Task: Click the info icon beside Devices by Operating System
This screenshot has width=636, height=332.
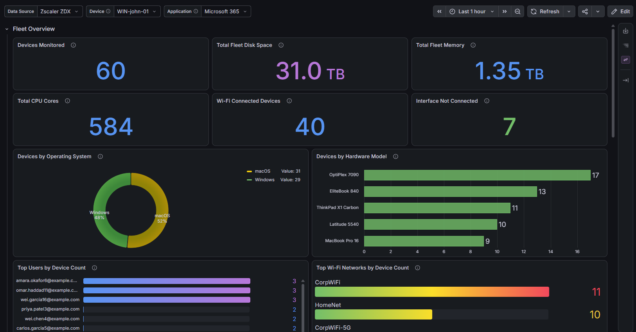Action: point(100,157)
